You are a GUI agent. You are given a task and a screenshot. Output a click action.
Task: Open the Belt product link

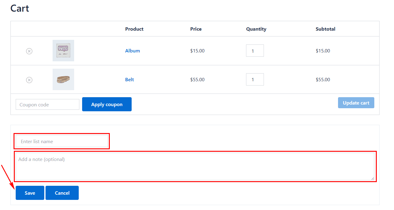click(x=129, y=80)
